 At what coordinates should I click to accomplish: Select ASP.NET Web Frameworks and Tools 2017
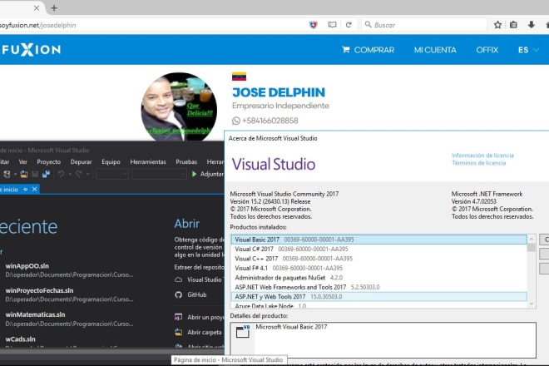pos(378,287)
